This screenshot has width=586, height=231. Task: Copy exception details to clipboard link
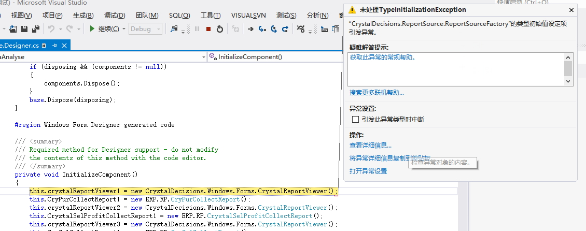(x=390, y=158)
